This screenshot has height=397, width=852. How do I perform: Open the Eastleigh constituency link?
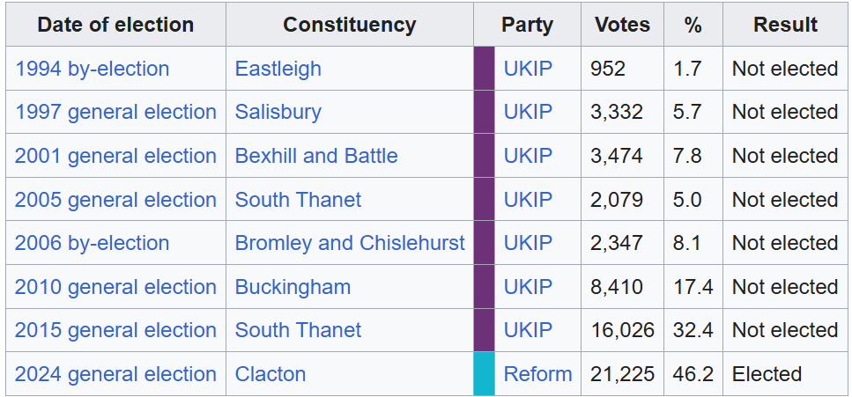[x=278, y=69]
